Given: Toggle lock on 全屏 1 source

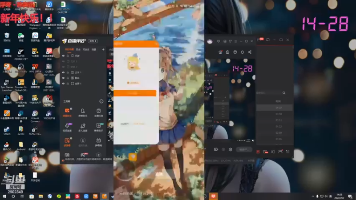Looking at the screenshot, I should [68, 84].
